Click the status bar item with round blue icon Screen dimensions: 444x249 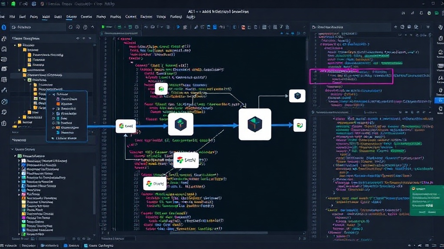click(x=72, y=246)
